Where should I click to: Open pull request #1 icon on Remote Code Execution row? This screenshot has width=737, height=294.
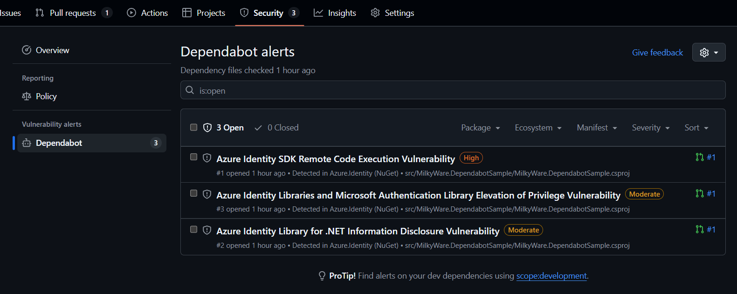coord(700,157)
